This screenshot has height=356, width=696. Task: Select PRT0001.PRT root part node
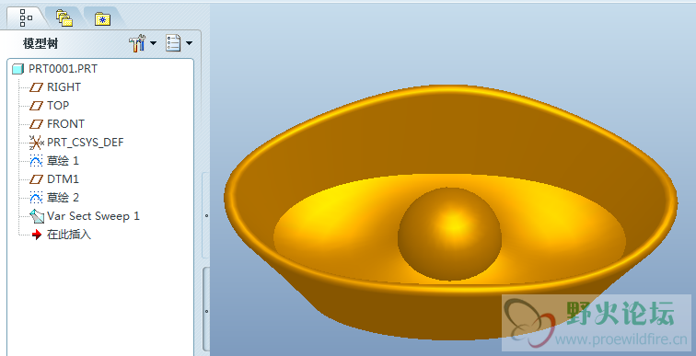(63, 69)
